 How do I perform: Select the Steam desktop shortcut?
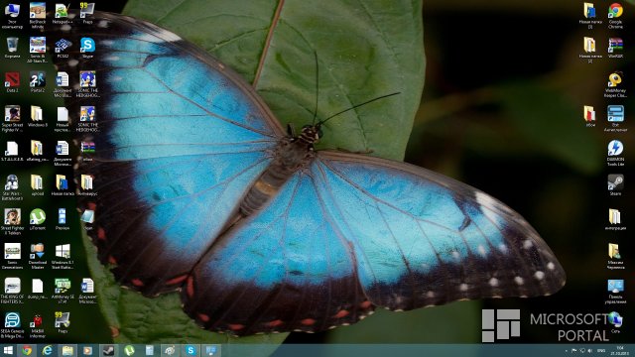[615, 185]
